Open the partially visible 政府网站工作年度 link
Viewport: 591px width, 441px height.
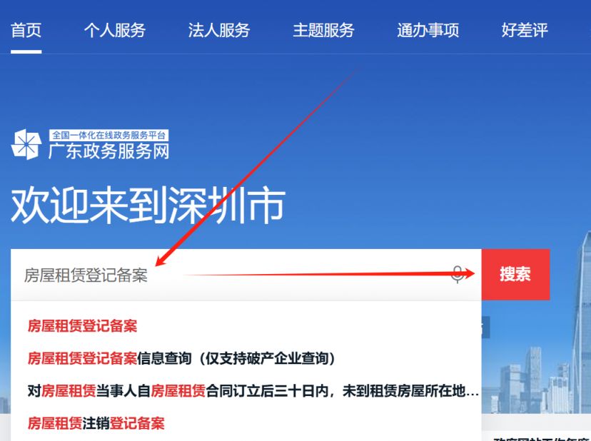coord(542,438)
